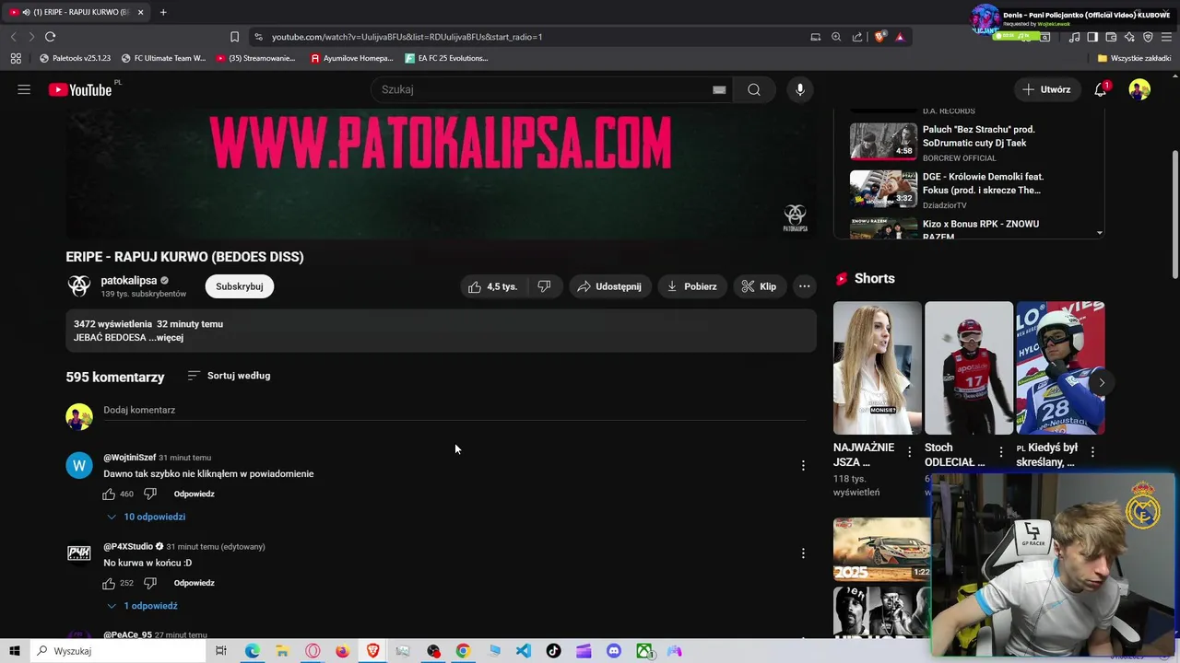Viewport: 1180px width, 663px height.
Task: Click the YouTube logo
Action: tap(80, 89)
